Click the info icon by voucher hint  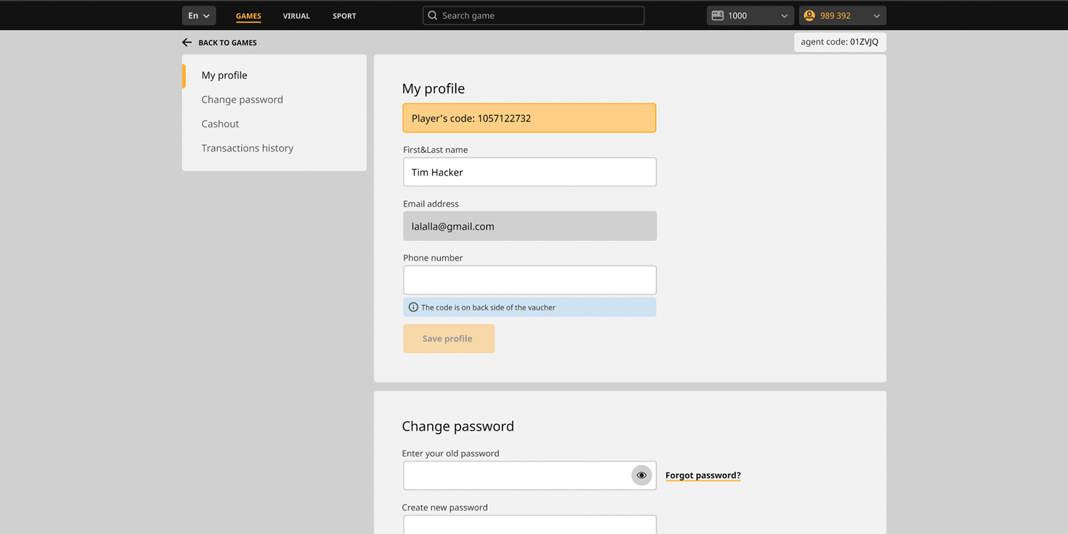pos(413,307)
